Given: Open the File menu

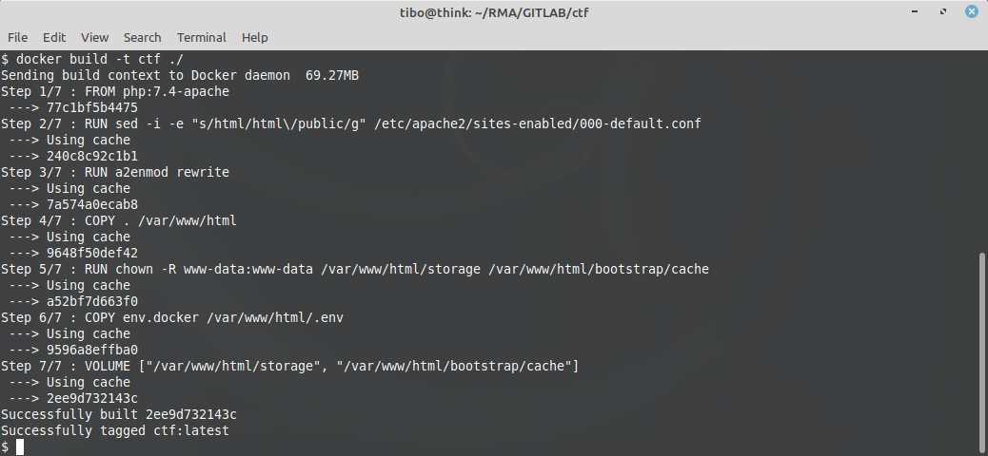Looking at the screenshot, I should point(18,38).
